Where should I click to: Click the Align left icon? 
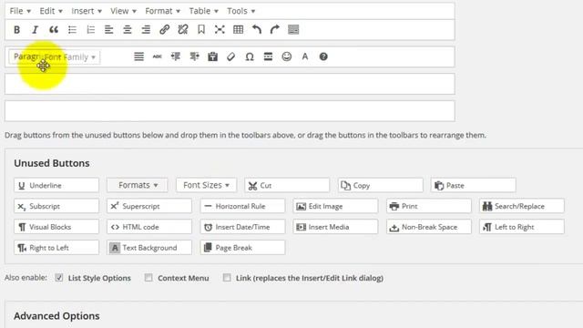click(109, 30)
